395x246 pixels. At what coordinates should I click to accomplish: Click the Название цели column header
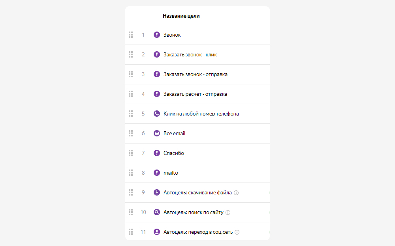pyautogui.click(x=181, y=16)
